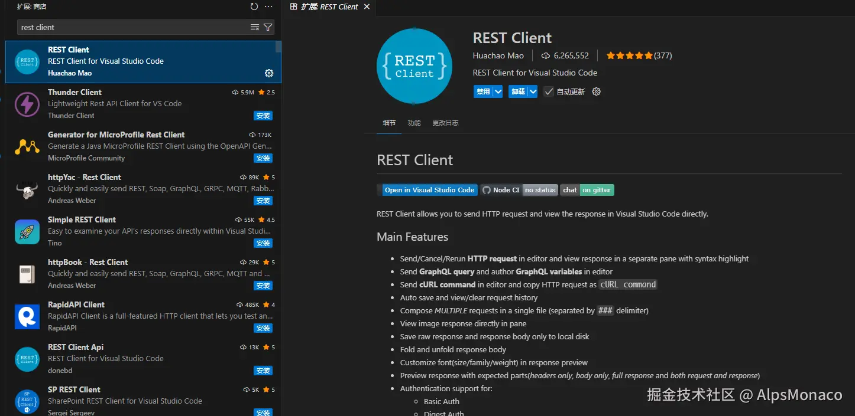
Task: Click the Thunder Client lightning icon
Action: [27, 104]
